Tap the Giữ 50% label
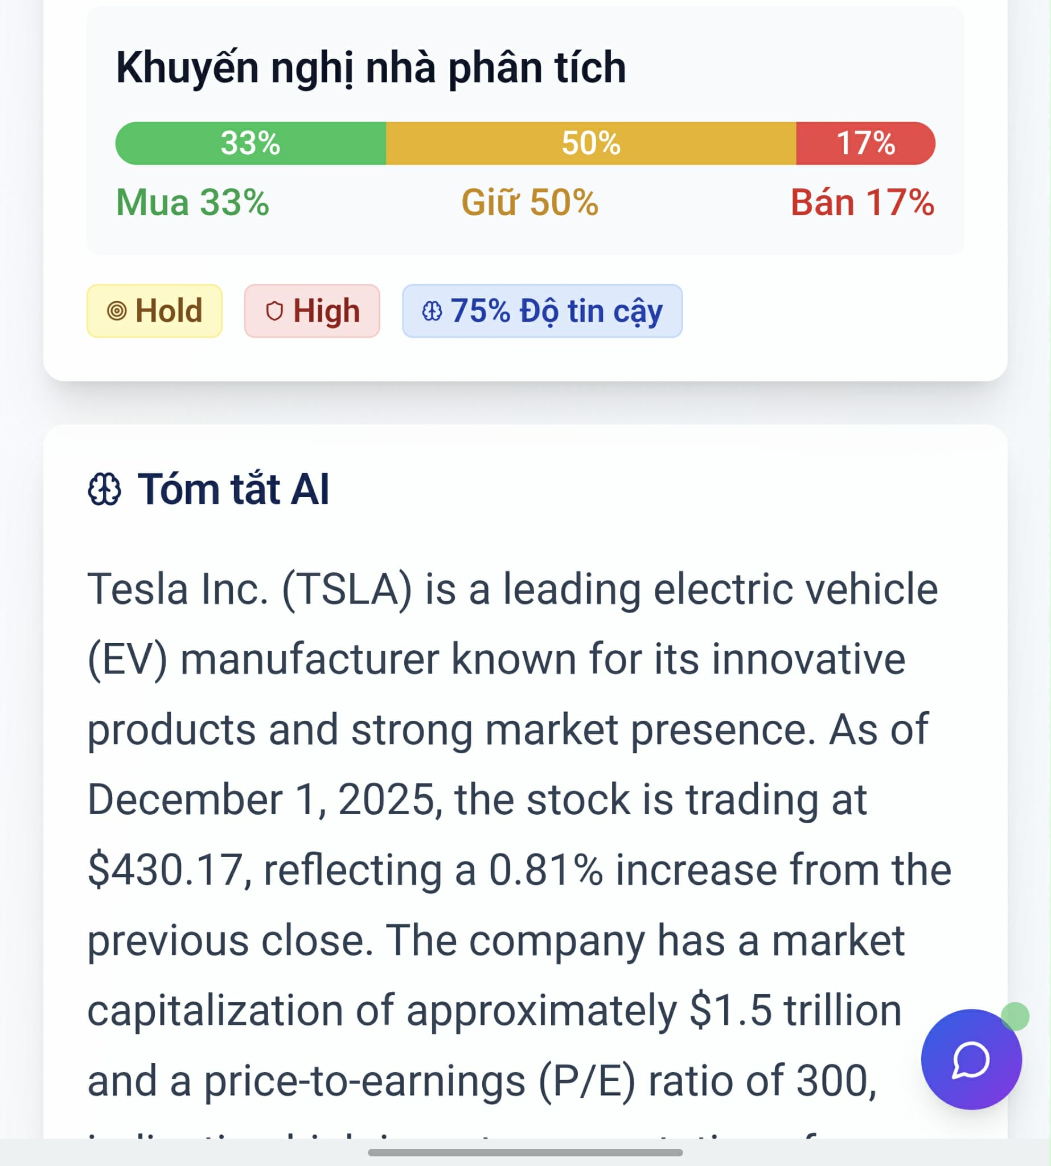This screenshot has height=1166, width=1051. coord(529,203)
